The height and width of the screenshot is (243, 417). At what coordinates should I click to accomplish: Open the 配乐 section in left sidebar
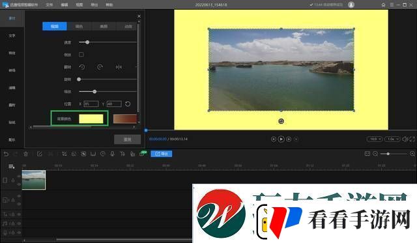pos(12,140)
